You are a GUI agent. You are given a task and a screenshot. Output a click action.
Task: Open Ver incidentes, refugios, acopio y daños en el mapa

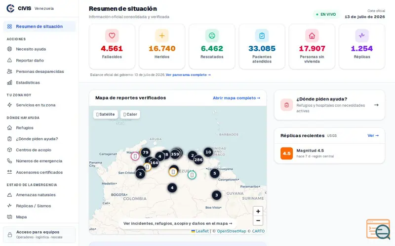(178, 223)
